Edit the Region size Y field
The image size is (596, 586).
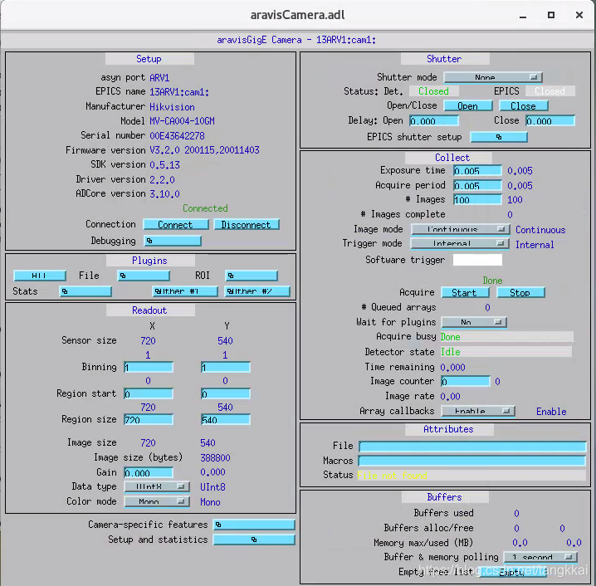226,419
